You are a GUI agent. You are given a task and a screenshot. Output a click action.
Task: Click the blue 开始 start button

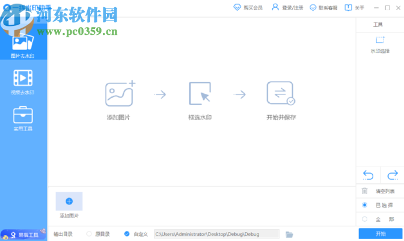[381, 234]
